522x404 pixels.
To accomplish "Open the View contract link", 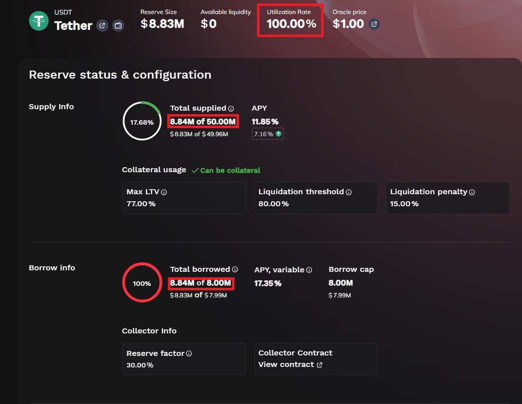I will pyautogui.click(x=290, y=365).
